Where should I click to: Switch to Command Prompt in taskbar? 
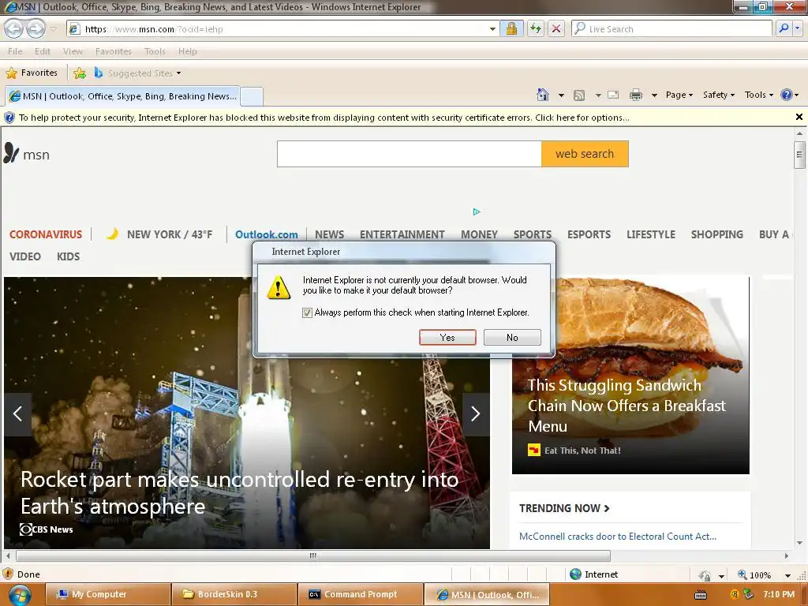click(361, 595)
